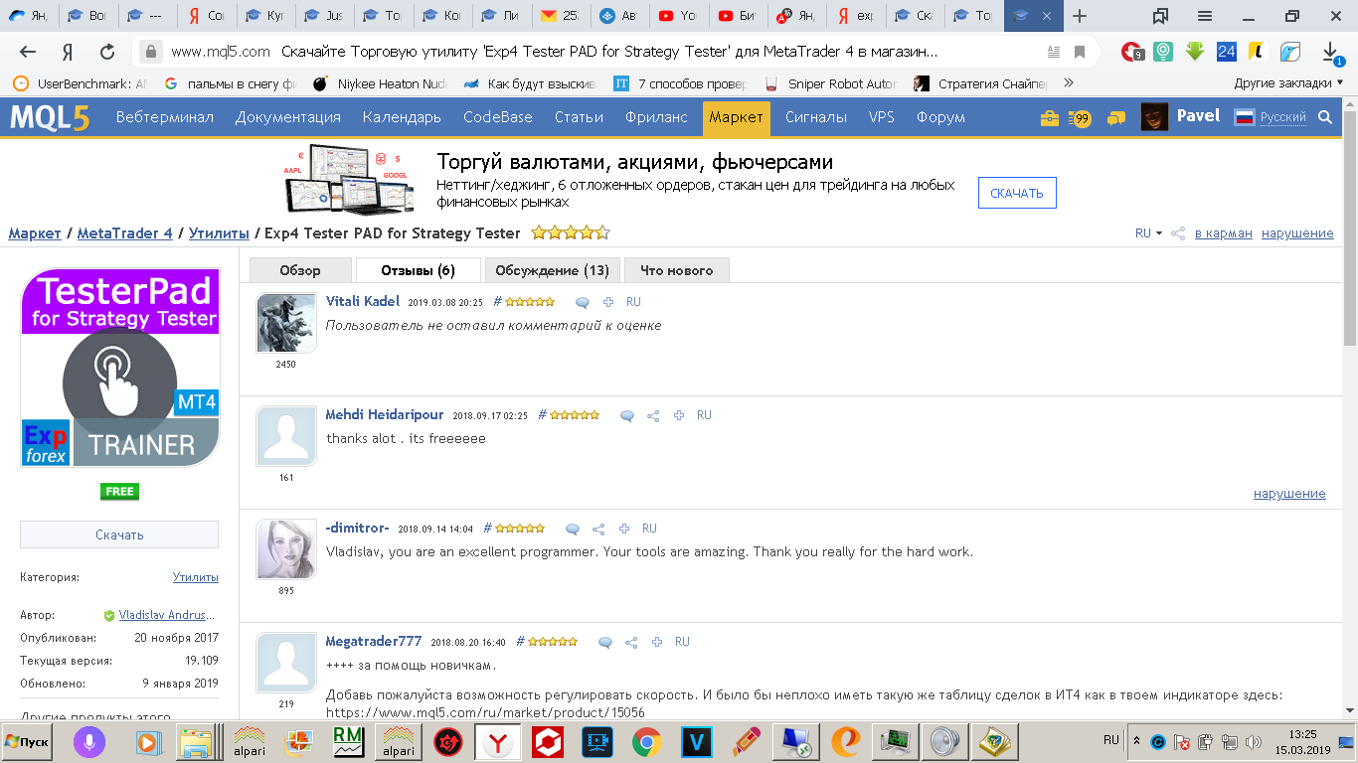Open the Русский site language selector
Viewport: 1358px width, 763px height.
point(1271,117)
